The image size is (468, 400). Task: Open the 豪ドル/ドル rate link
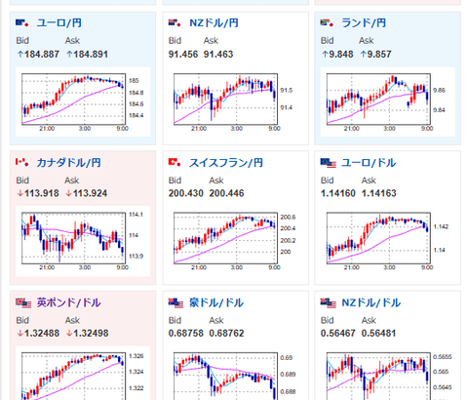pos(216,302)
